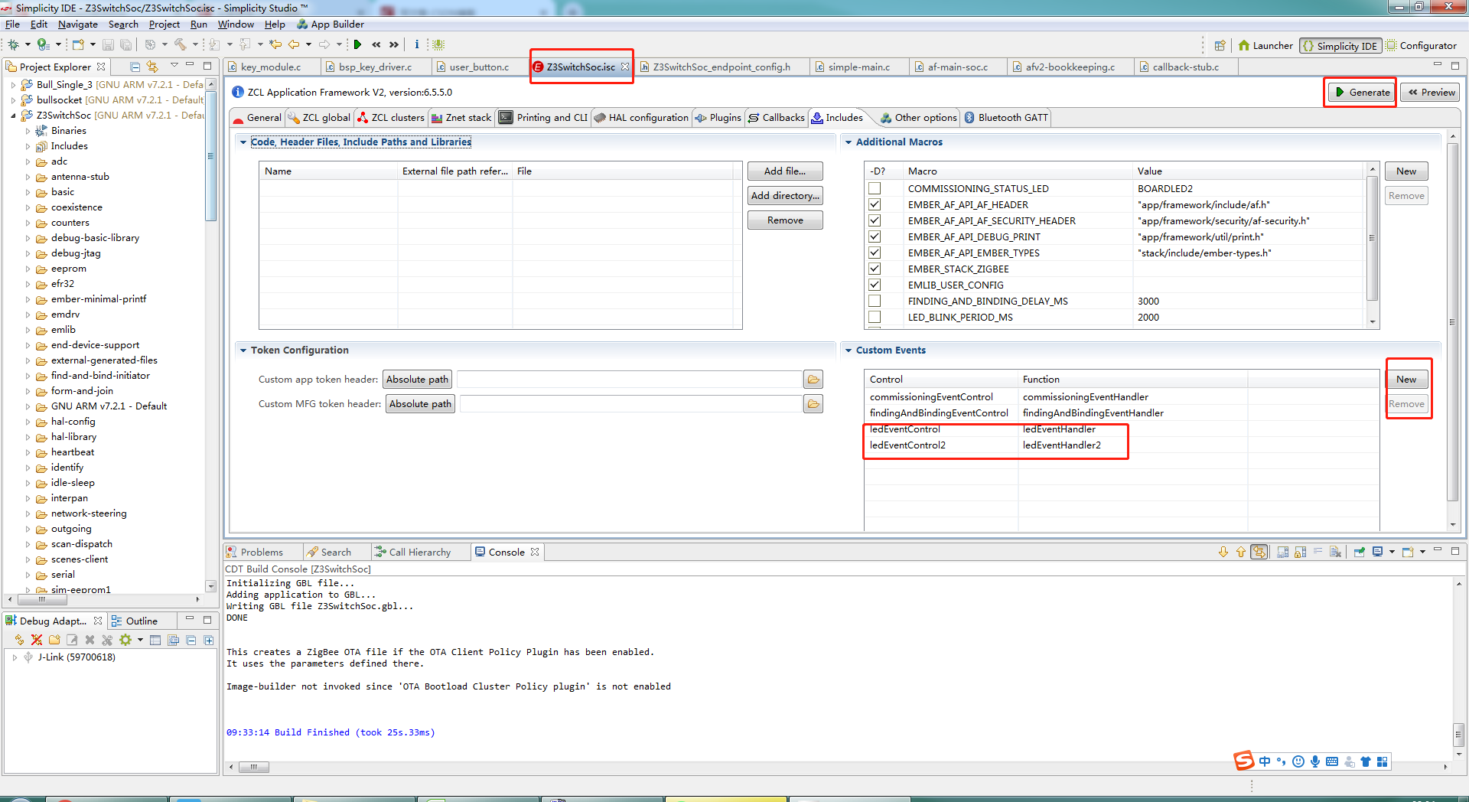Click the New wizard toolbar icon

tap(78, 44)
